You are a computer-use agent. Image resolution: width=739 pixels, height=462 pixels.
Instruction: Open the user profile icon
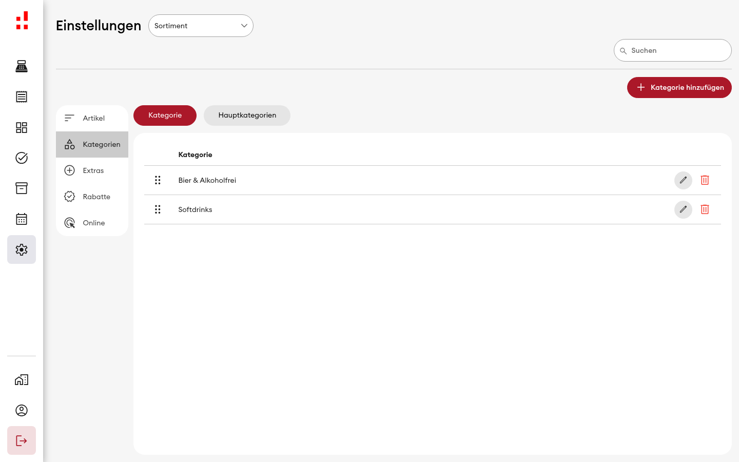click(22, 410)
